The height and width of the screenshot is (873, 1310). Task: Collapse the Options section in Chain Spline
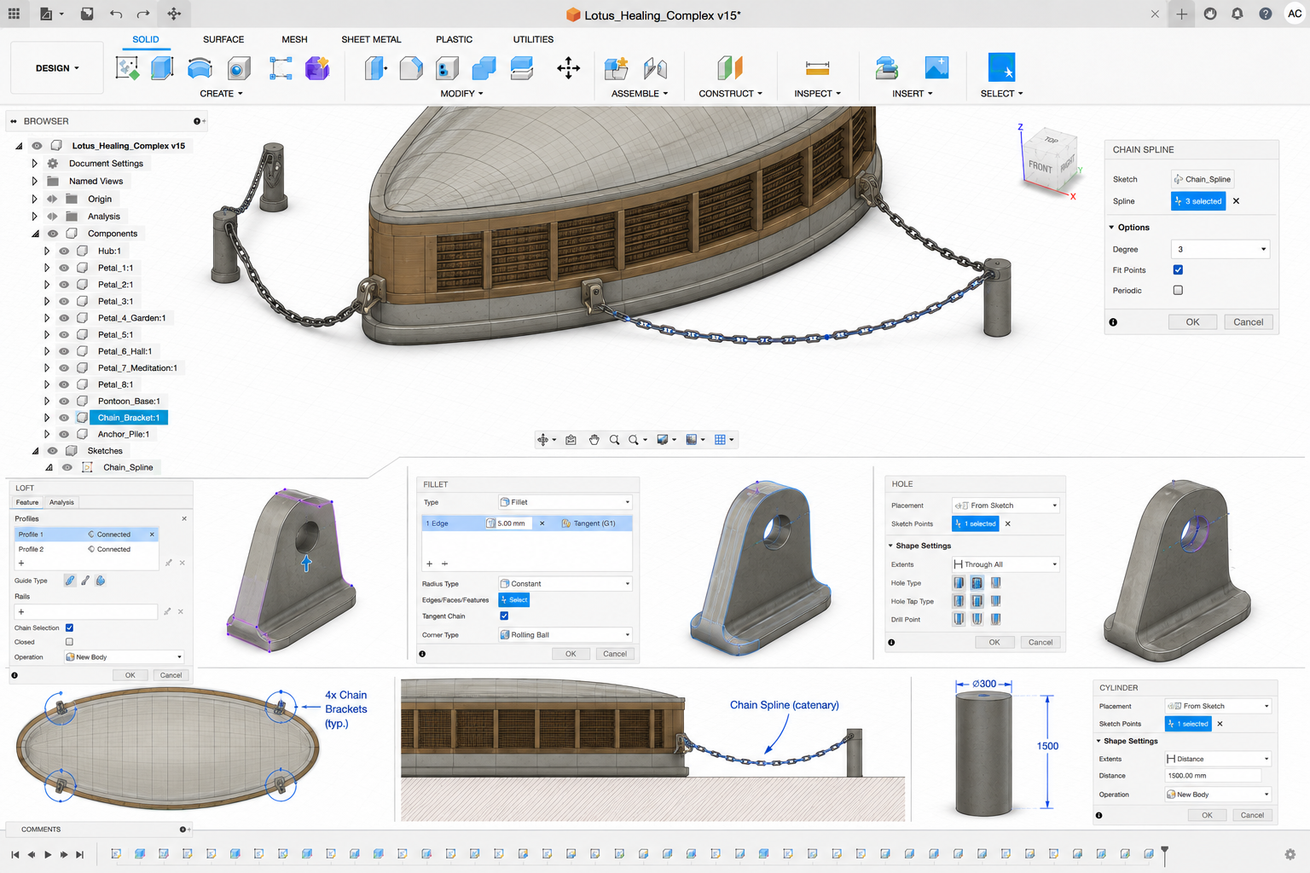point(1112,228)
